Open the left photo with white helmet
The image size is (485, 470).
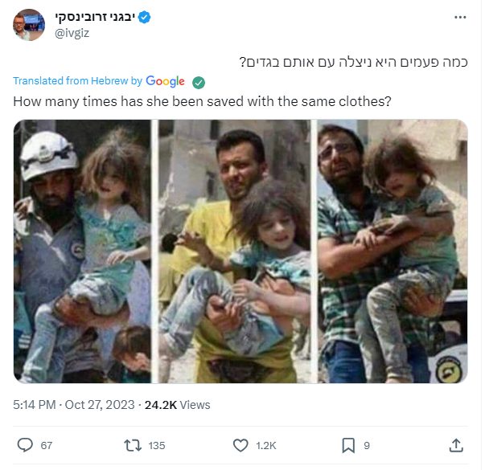coord(82,251)
